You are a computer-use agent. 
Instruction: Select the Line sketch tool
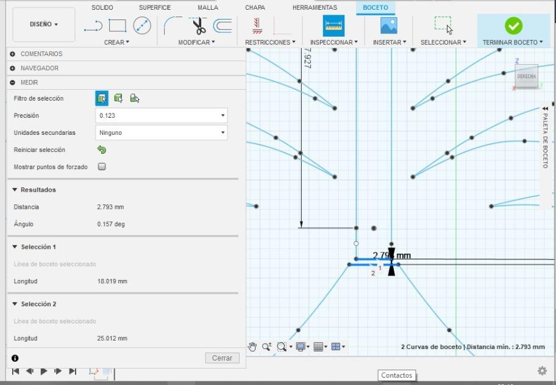[93, 26]
